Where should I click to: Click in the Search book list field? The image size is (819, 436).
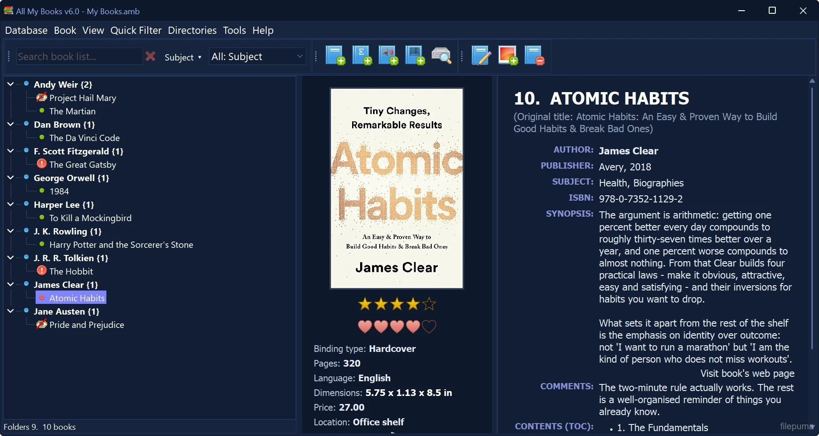point(79,57)
